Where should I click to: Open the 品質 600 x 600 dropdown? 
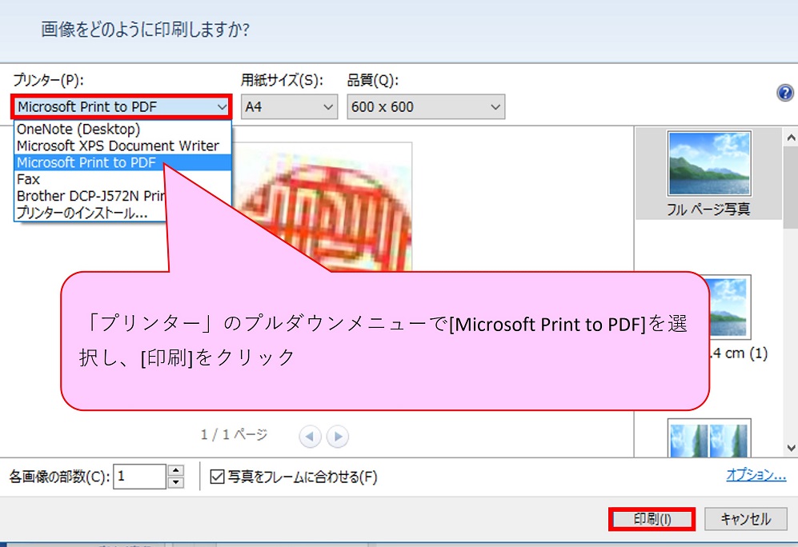pyautogui.click(x=425, y=106)
